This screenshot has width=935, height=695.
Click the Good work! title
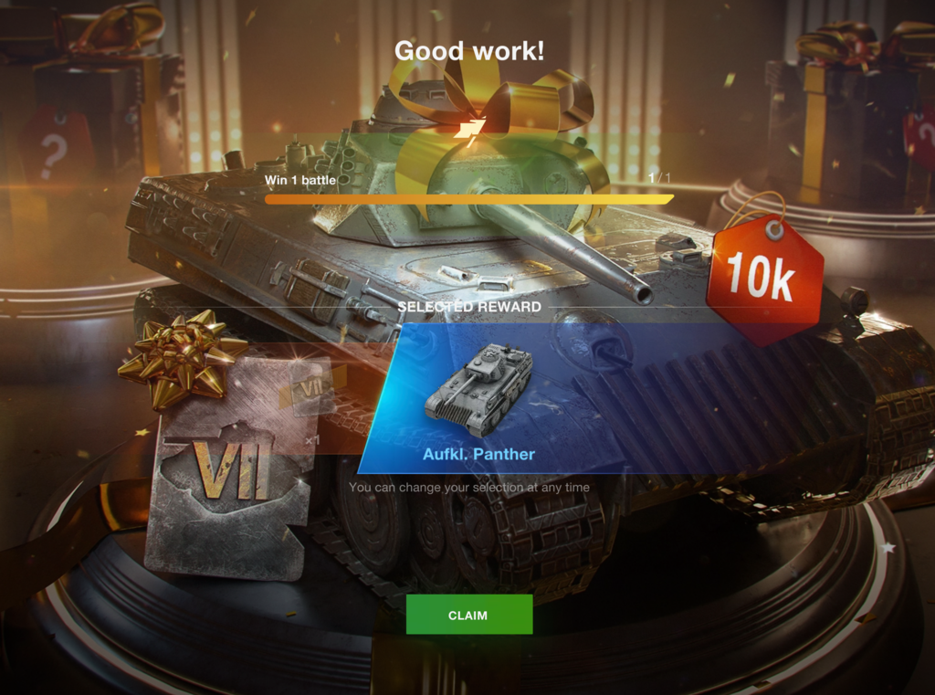[x=469, y=50]
